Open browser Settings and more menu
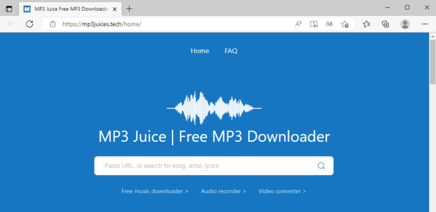The image size is (436, 212). [x=425, y=24]
